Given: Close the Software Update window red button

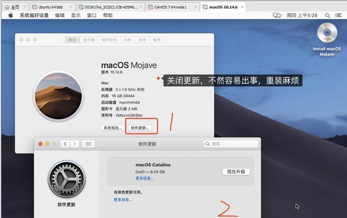Looking at the screenshot, I should pos(40,144).
